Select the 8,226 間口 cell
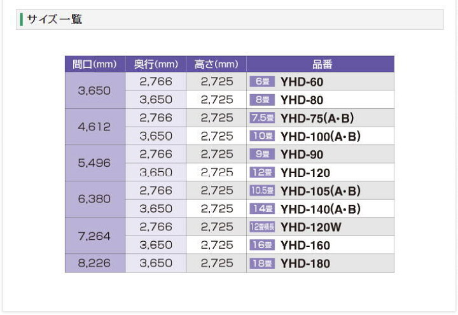The height and width of the screenshot is (315, 458). point(94,263)
